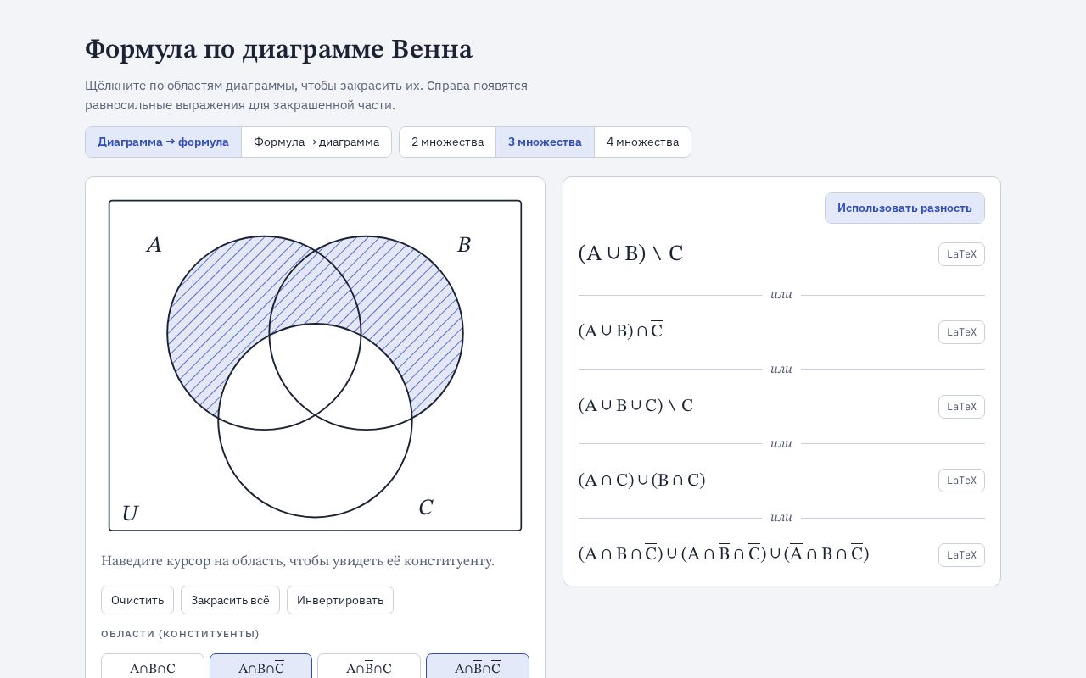This screenshot has height=678, width=1086.
Task: Toggle the A∩B̄∩C̄ constituent chip
Action: [x=478, y=667]
